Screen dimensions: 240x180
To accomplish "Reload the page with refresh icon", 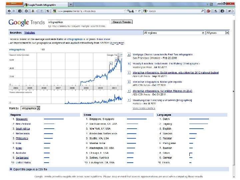I will pos(139,11).
